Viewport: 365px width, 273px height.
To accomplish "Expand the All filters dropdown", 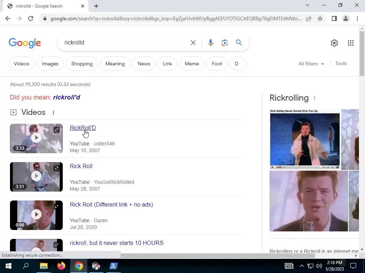I will [311, 64].
